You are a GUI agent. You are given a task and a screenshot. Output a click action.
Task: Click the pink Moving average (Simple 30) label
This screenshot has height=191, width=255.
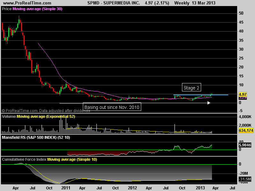(x=37, y=9)
